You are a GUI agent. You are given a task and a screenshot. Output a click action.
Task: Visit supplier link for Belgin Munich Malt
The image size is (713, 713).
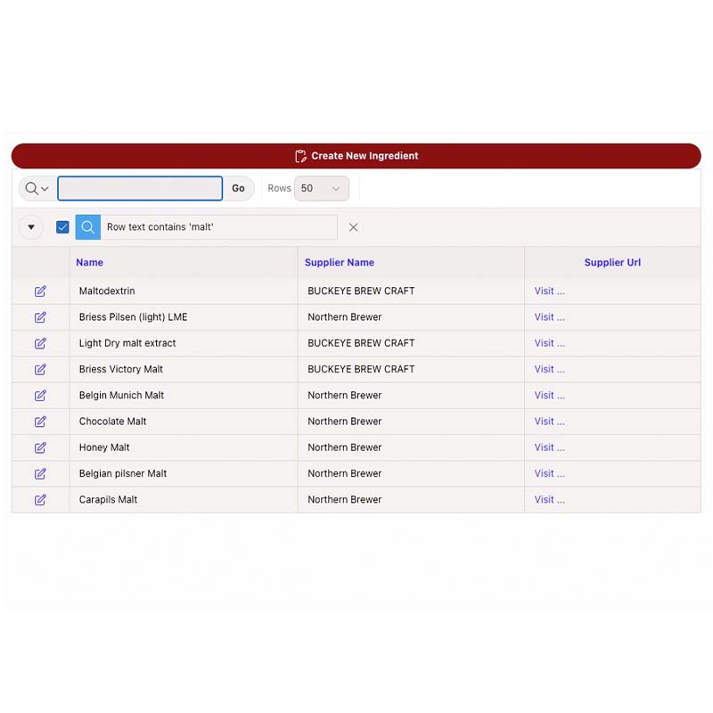coord(549,396)
